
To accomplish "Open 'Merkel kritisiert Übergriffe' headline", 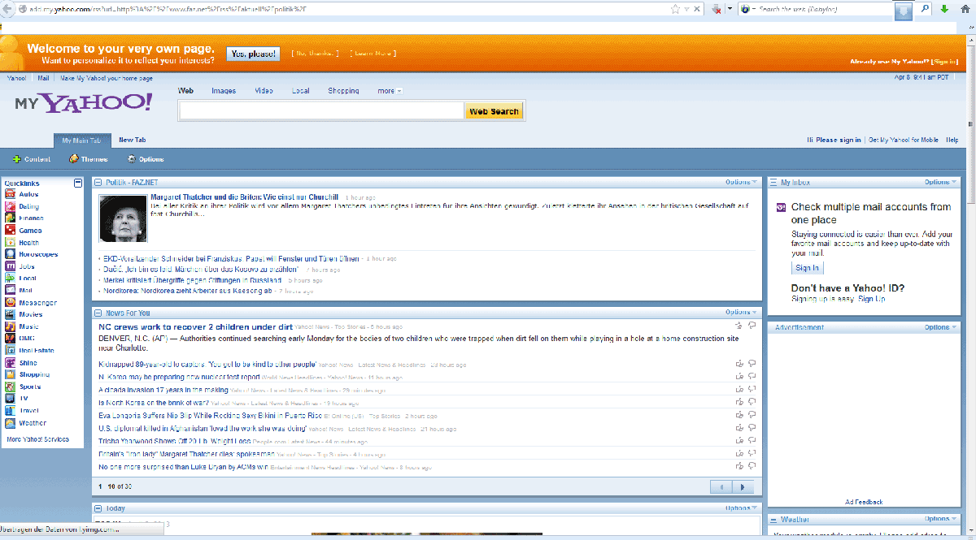I will tap(193, 280).
